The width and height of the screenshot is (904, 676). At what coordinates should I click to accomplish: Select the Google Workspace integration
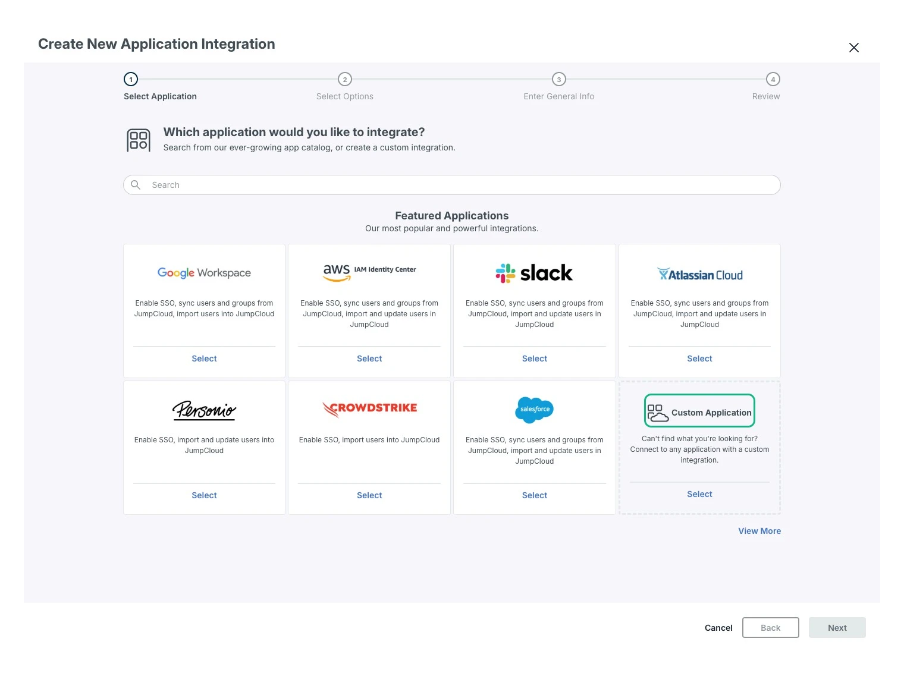click(x=204, y=359)
